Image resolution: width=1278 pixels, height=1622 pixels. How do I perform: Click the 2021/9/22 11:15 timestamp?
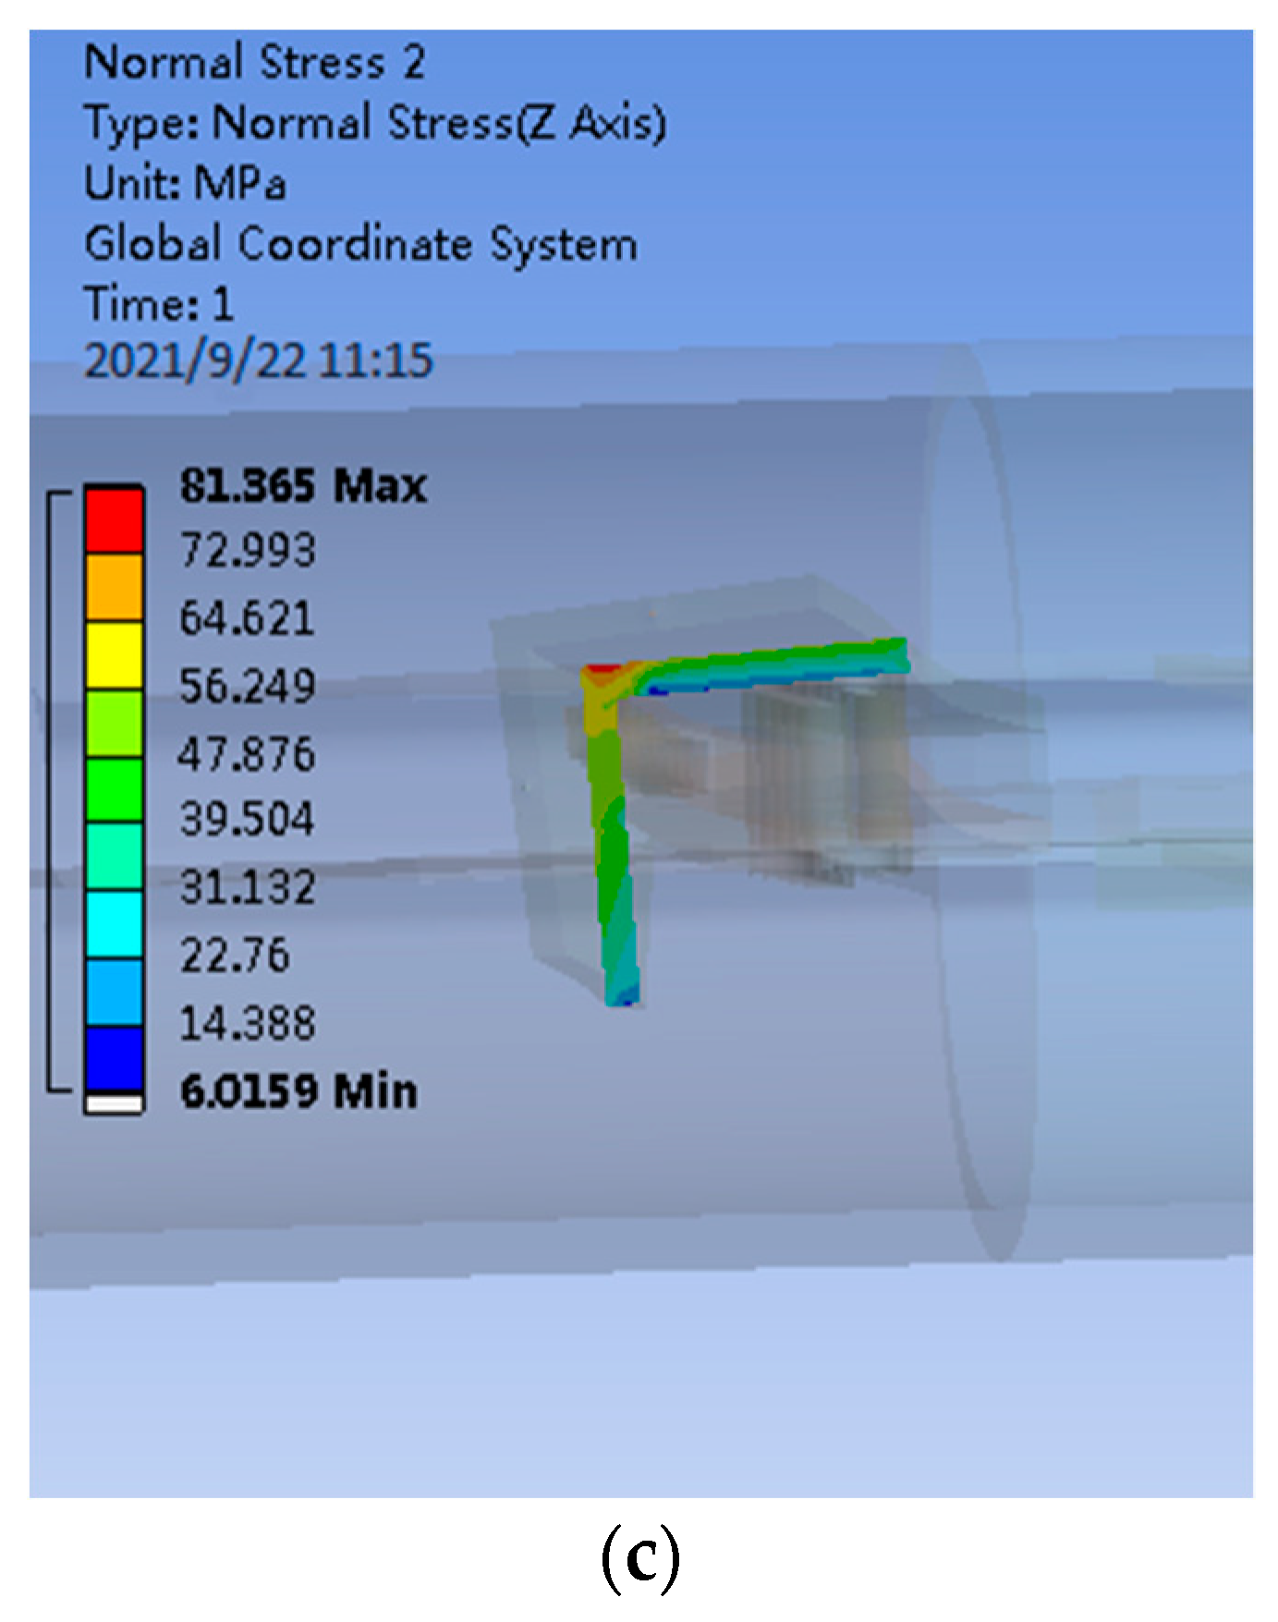258,360
